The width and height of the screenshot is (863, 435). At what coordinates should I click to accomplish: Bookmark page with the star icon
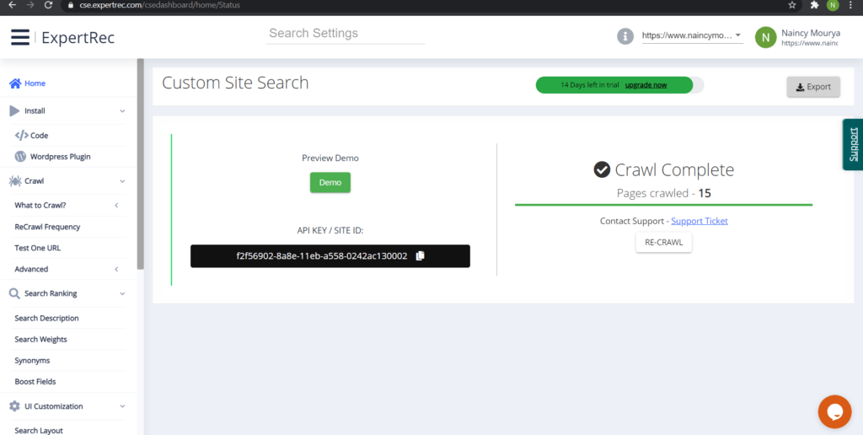[792, 5]
